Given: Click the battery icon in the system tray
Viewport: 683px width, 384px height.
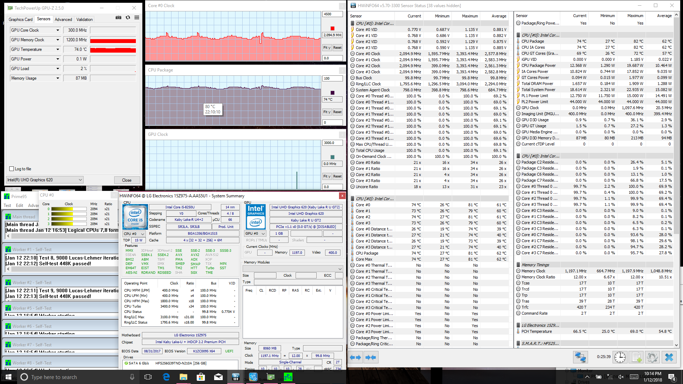Looking at the screenshot, I should coord(599,377).
